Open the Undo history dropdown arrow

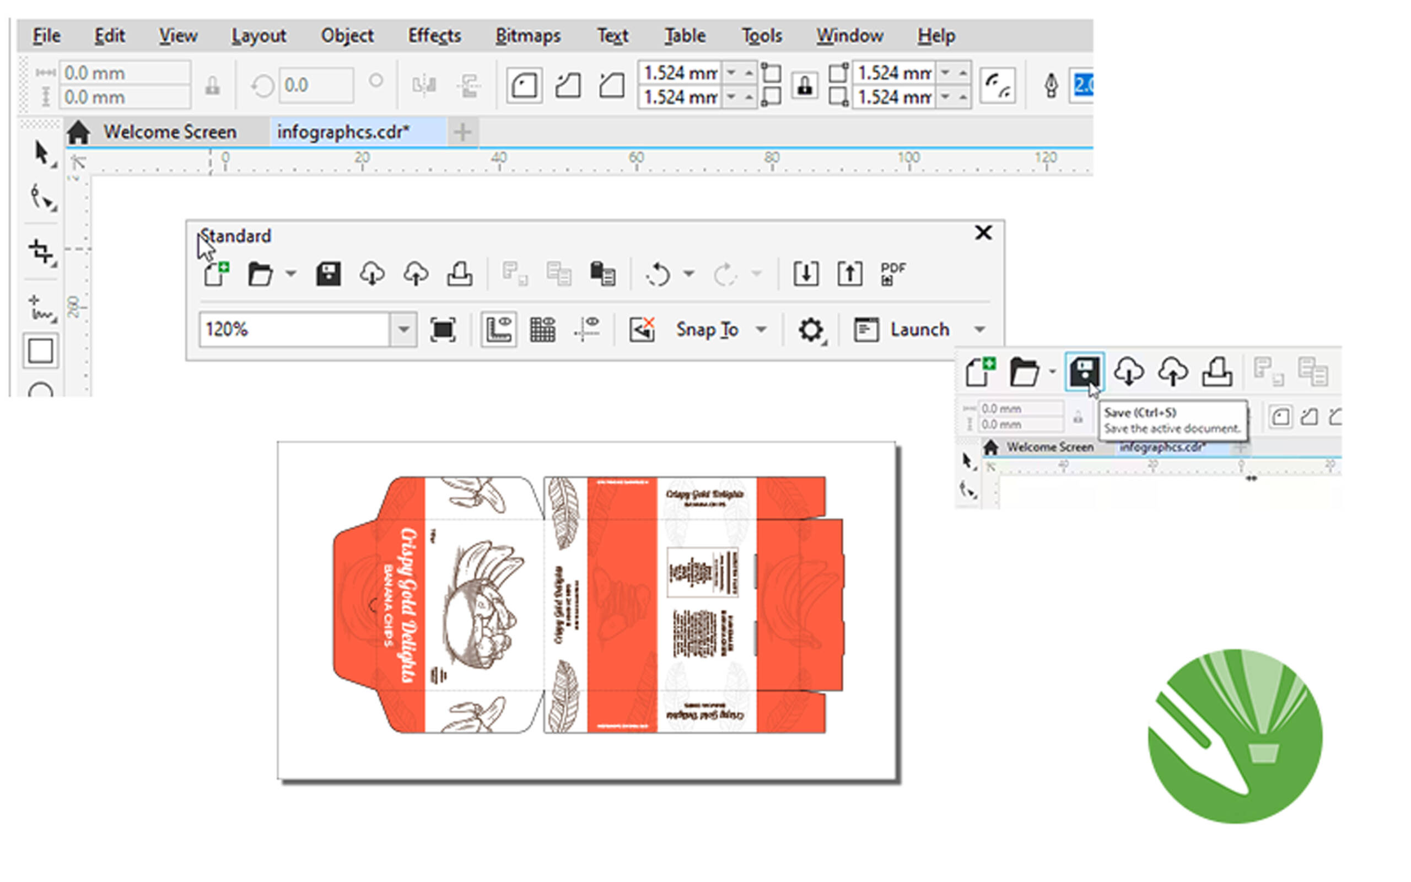(689, 273)
